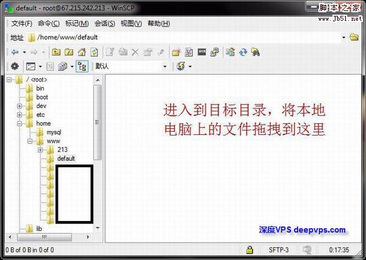This screenshot has height=260, width=366.
Task: Click the Open in PuTTY icon
Action: [x=215, y=52]
